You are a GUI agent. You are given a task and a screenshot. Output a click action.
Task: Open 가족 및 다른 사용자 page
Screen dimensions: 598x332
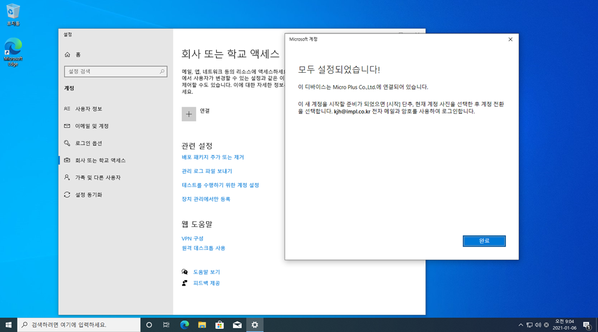tap(97, 177)
